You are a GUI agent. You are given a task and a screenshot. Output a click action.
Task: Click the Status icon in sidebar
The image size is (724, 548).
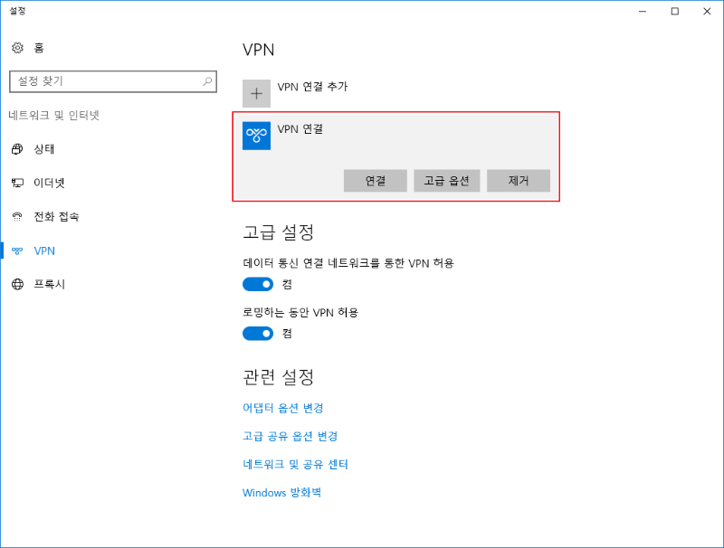click(17, 149)
